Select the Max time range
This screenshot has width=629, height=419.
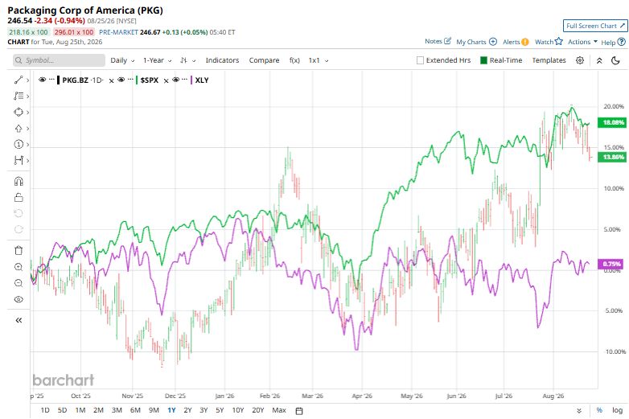279,410
